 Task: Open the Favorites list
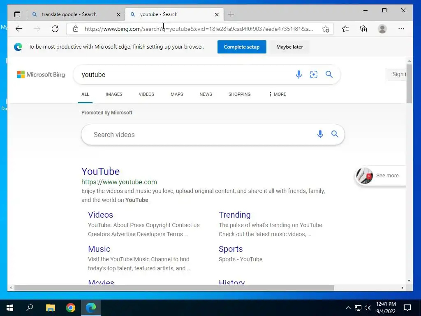coord(345,29)
